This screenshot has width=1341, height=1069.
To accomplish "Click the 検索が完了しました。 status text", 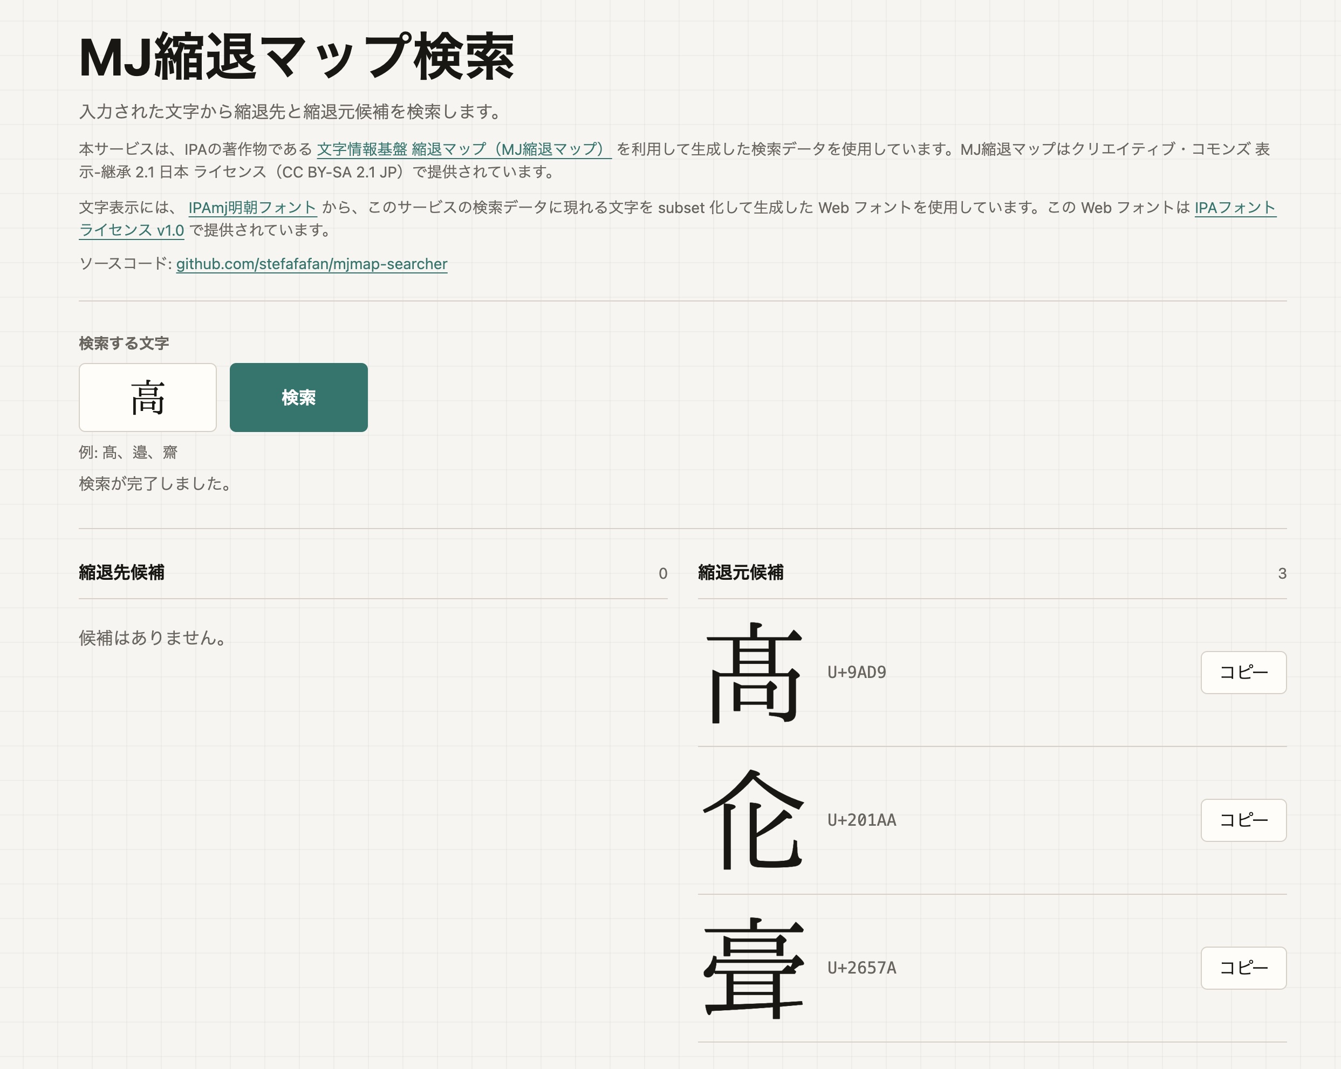I will (x=155, y=484).
